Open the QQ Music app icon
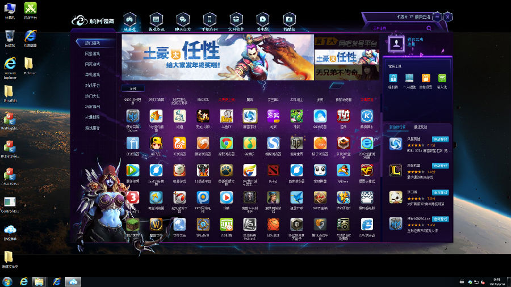Viewport: 511px width, 287px height. click(x=249, y=143)
